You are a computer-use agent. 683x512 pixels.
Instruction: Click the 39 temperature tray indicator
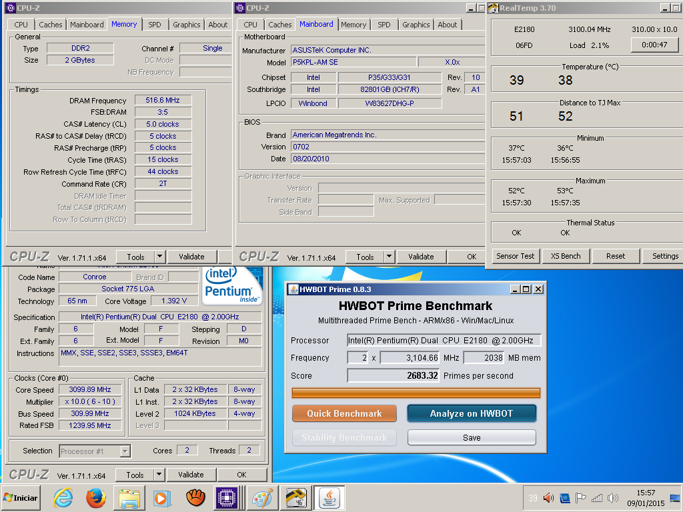[533, 498]
